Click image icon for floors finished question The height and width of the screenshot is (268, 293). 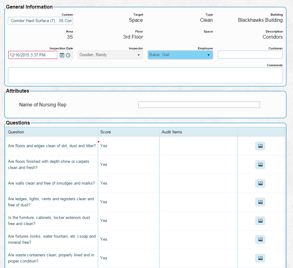(260, 165)
